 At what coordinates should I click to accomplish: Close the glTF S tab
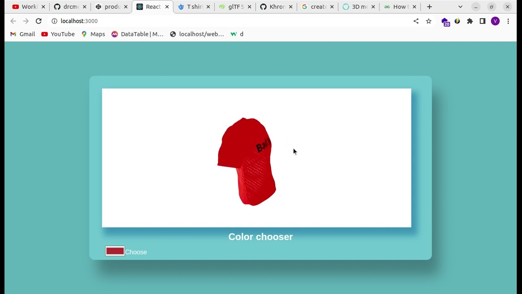[249, 7]
